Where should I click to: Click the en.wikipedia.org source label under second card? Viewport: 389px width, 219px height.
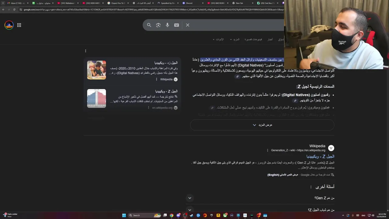pyautogui.click(x=162, y=108)
